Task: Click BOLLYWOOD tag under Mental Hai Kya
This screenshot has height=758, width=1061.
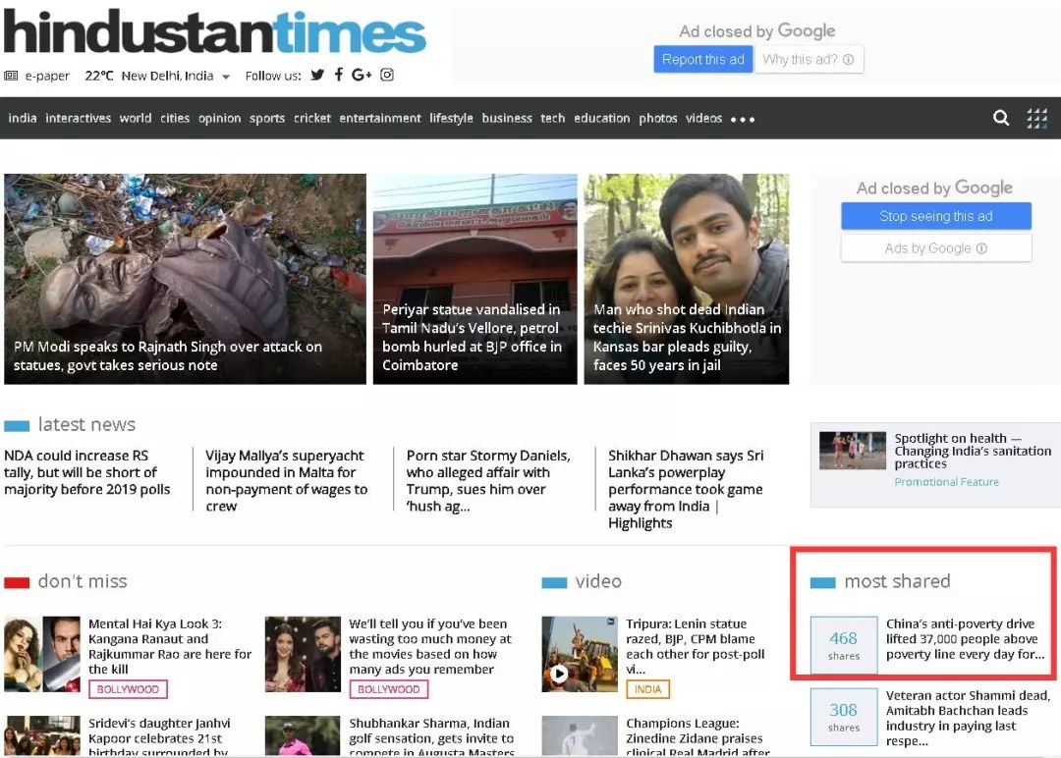Action: pos(128,689)
